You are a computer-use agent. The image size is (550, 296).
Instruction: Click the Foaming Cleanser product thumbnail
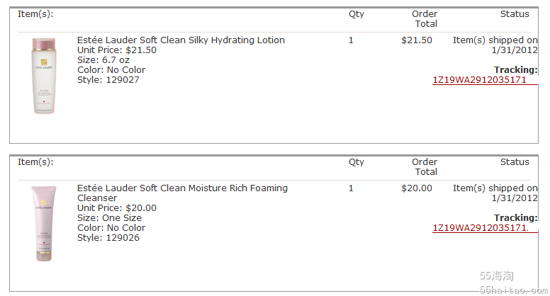click(43, 224)
